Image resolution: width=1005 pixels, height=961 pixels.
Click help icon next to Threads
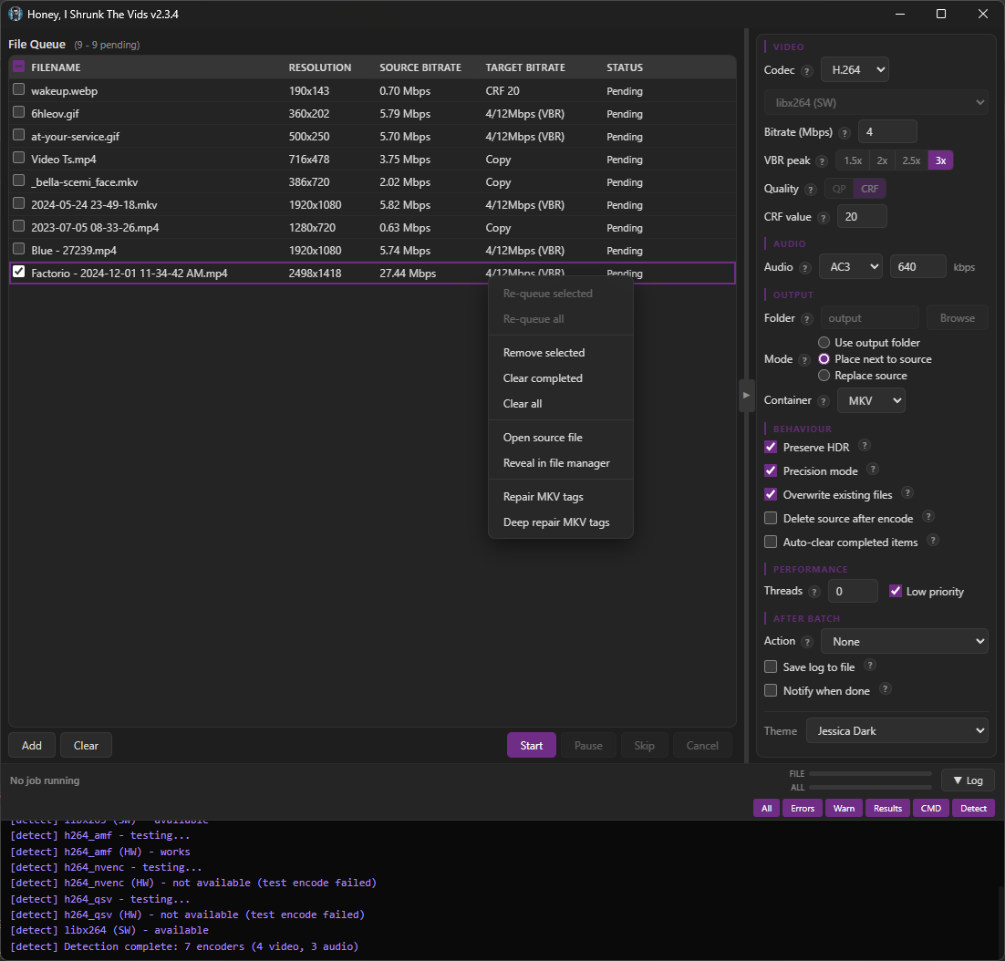(813, 592)
